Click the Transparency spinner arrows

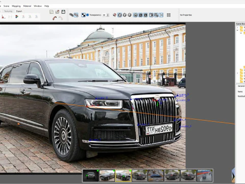108,15
